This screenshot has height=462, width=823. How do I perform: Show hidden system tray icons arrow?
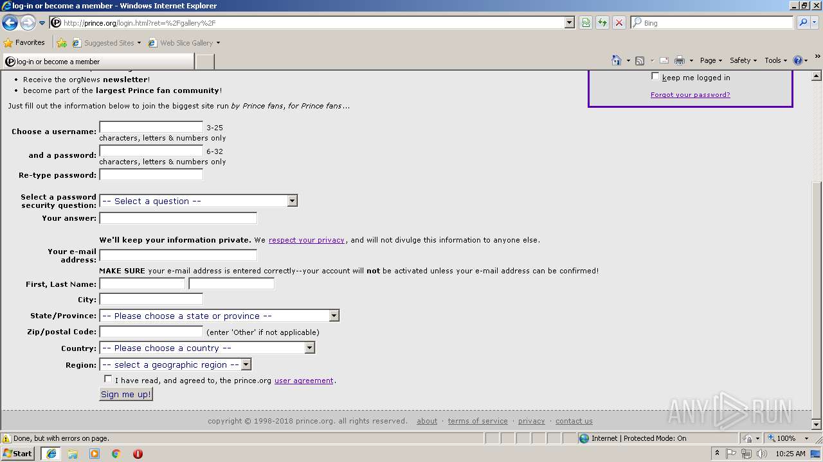tap(717, 454)
